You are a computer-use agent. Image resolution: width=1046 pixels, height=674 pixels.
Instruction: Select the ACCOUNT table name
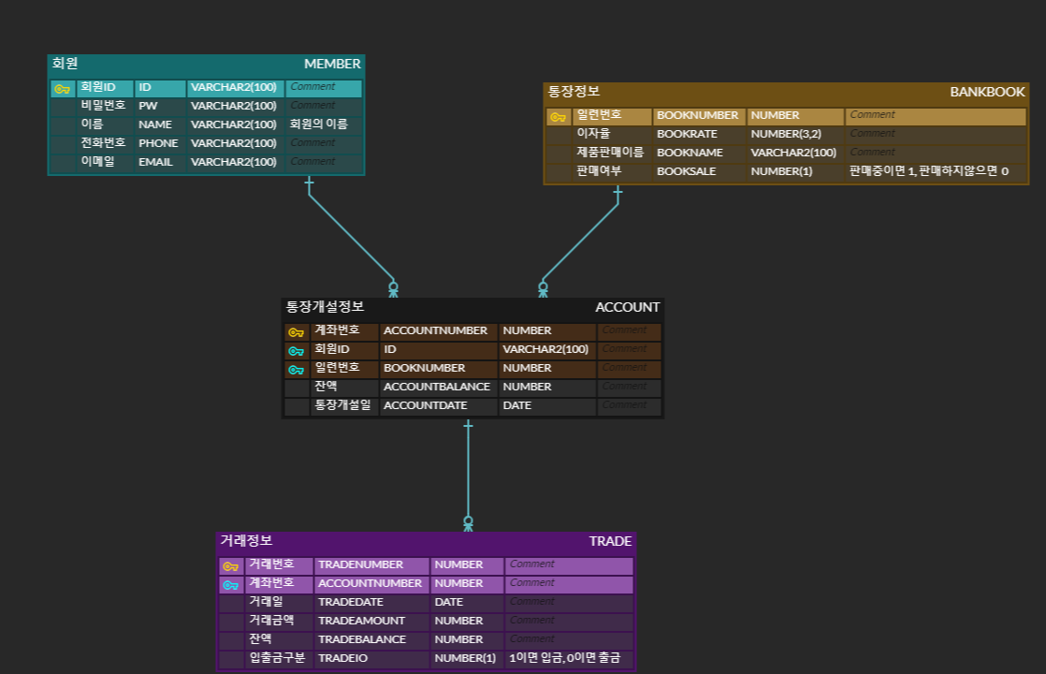pos(627,307)
